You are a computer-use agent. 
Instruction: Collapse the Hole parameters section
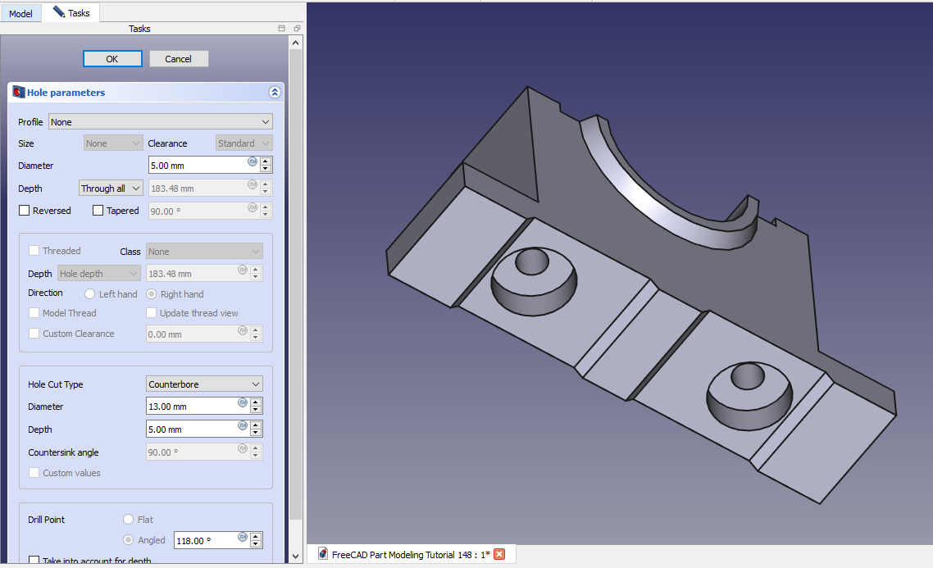tap(275, 93)
